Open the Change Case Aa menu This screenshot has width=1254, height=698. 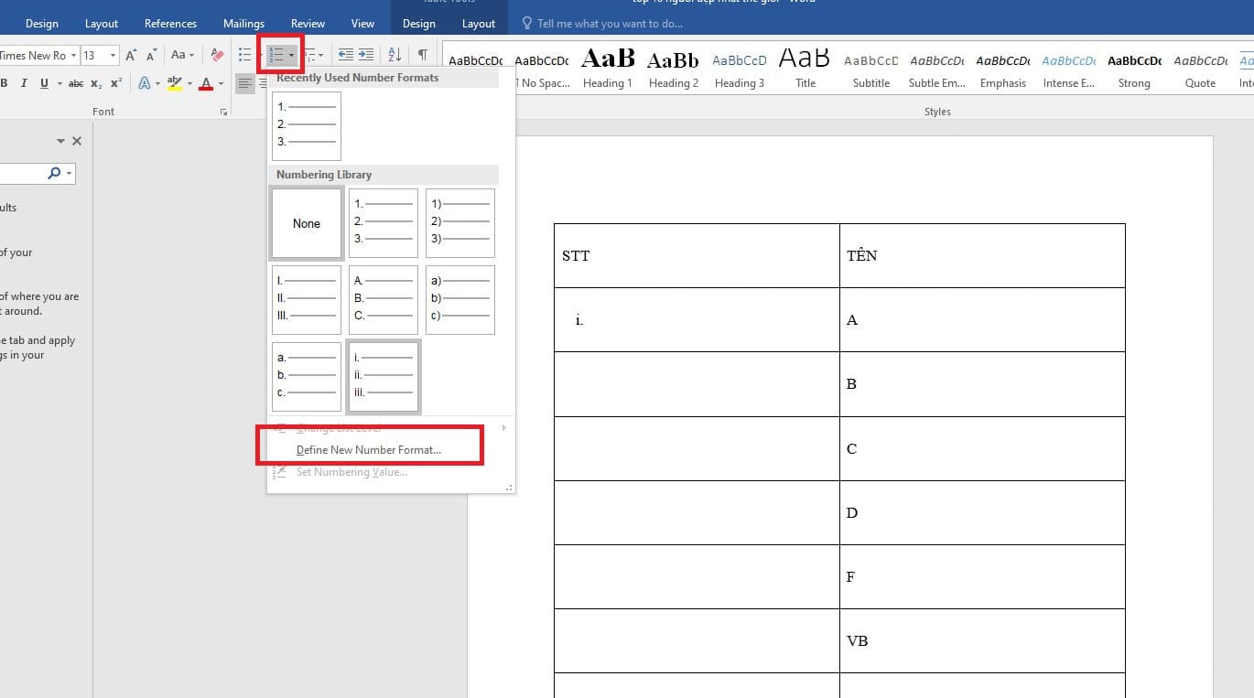point(182,55)
